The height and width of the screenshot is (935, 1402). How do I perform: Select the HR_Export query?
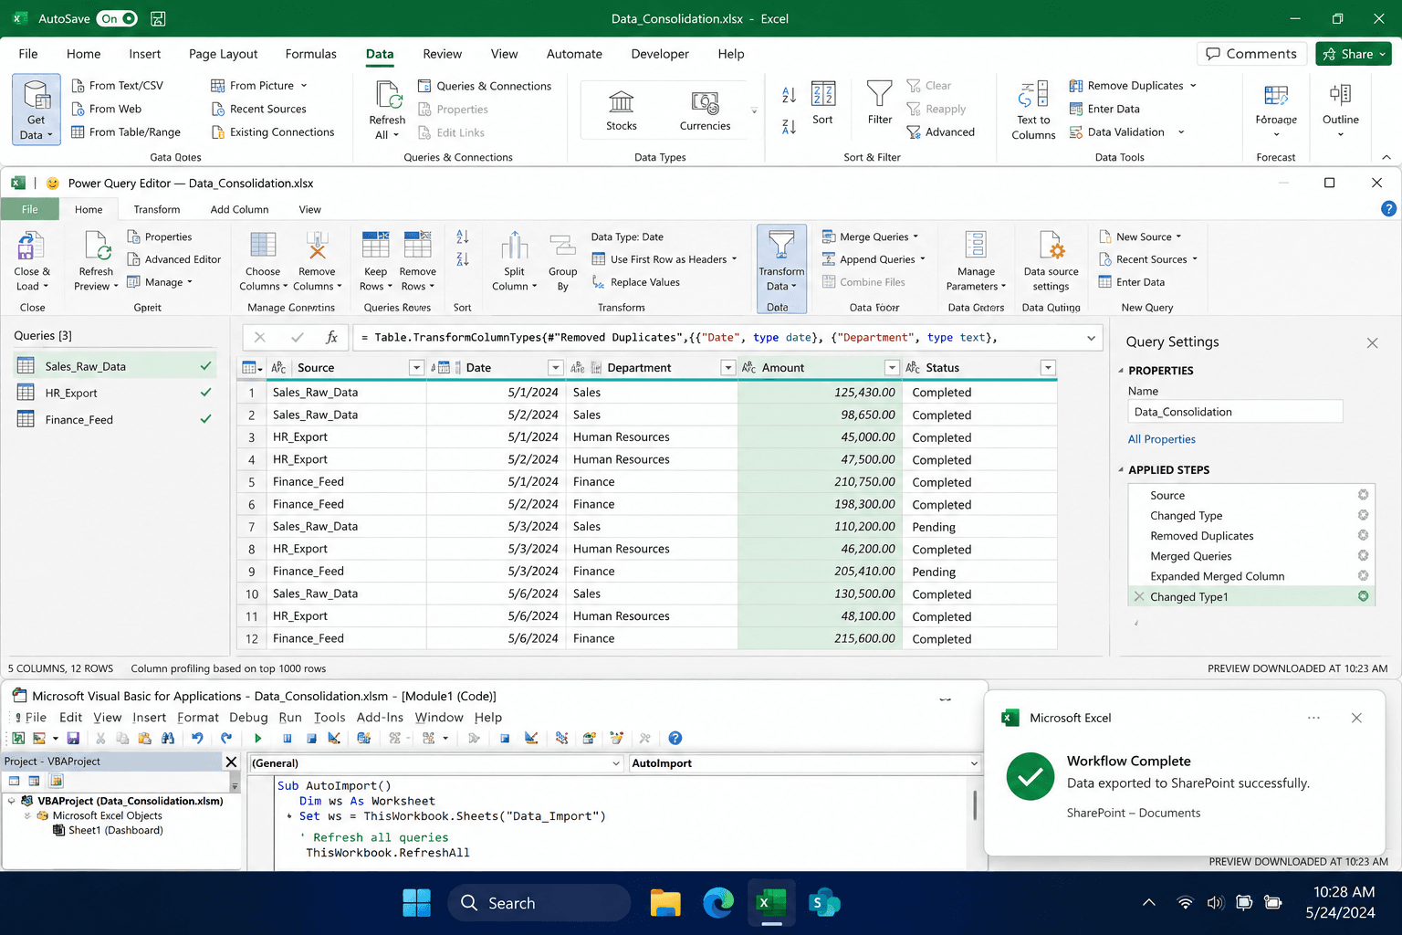(115, 393)
